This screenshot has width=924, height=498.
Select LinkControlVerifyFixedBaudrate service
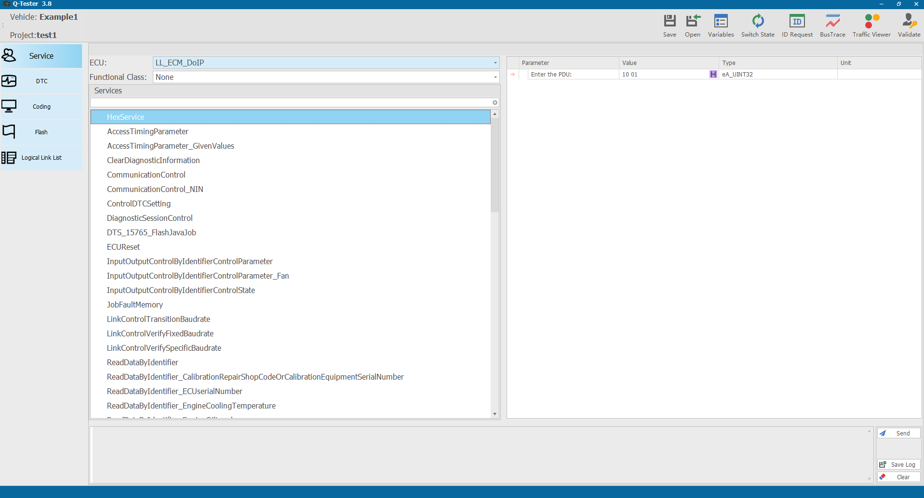[x=291, y=333]
